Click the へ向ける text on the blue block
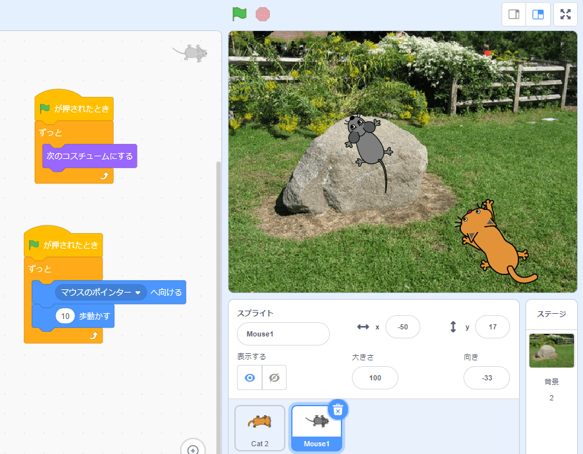583x454 pixels. pos(166,293)
